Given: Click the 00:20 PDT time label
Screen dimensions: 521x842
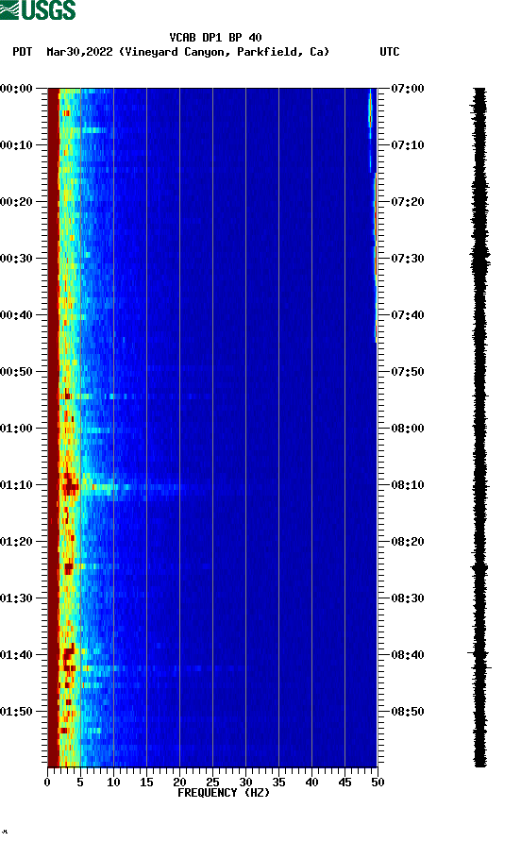Looking at the screenshot, I should click(17, 202).
